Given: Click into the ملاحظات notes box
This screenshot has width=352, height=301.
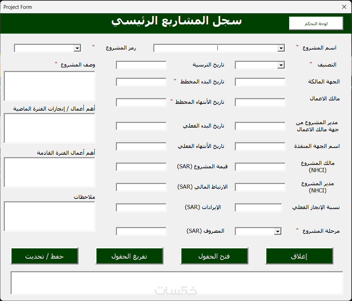Looking at the screenshot, I should point(49,216).
